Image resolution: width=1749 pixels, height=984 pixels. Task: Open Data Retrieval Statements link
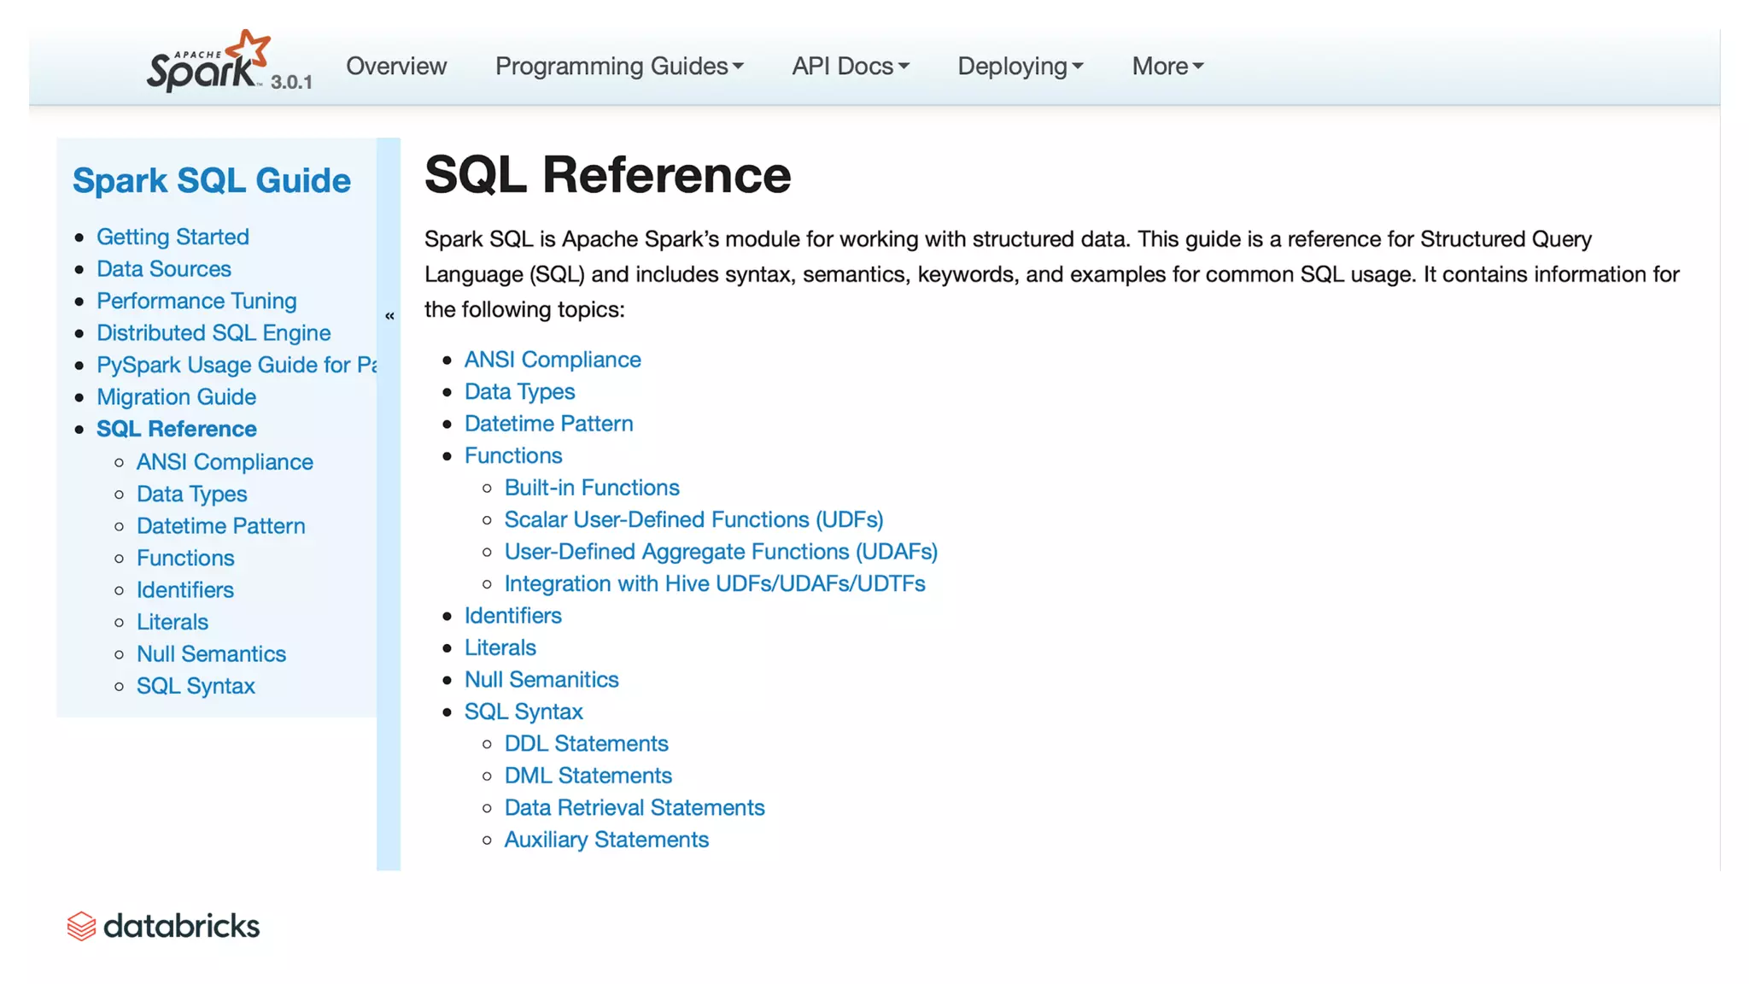pos(635,808)
